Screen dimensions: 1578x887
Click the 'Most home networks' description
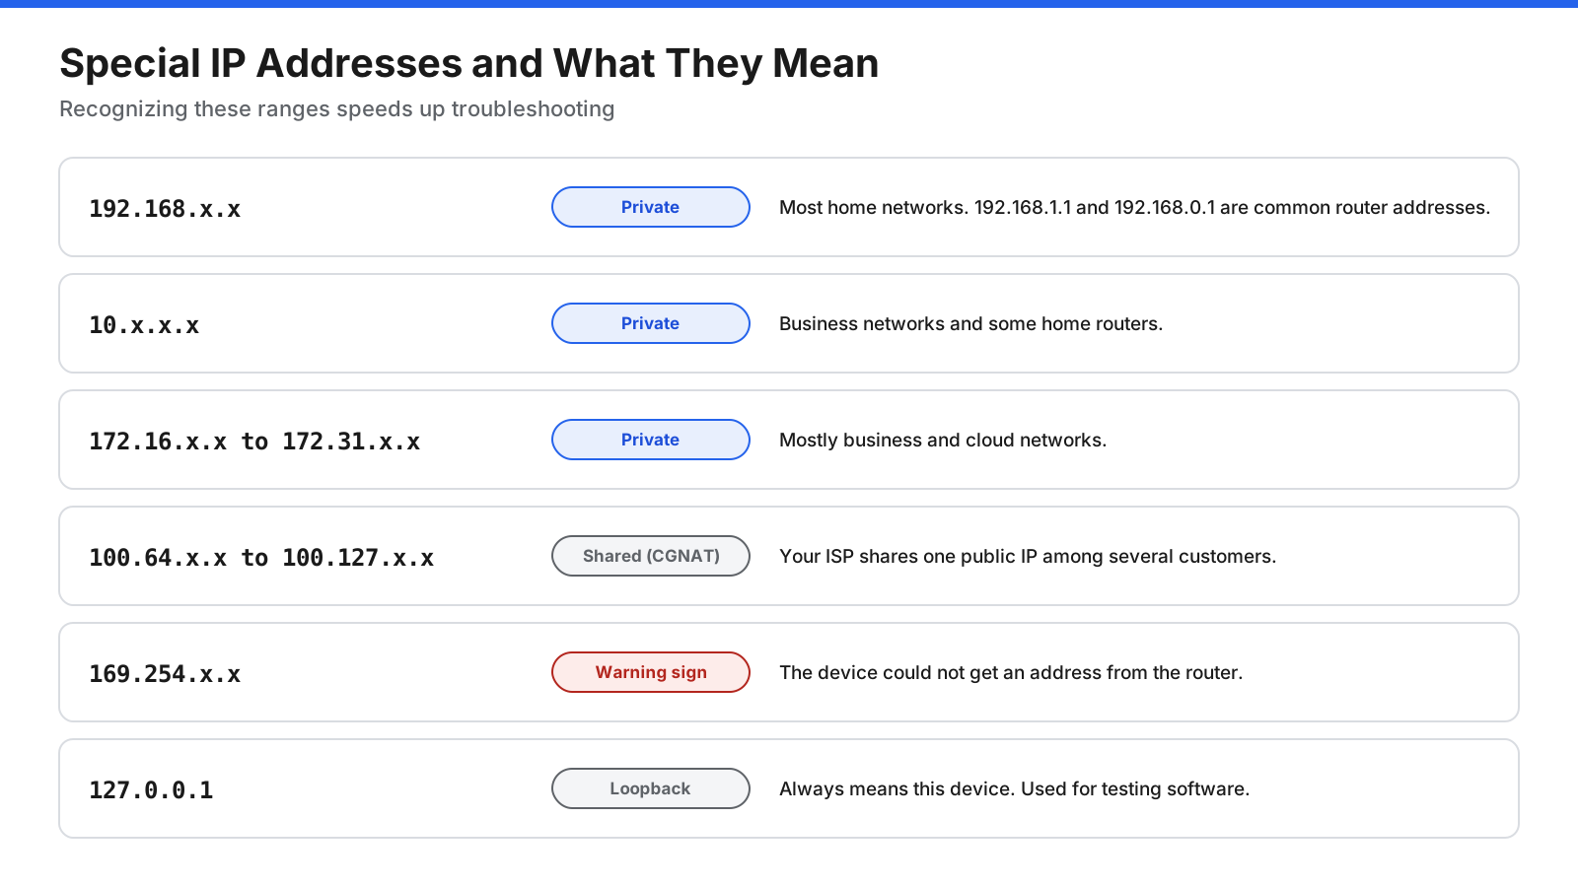click(x=1134, y=207)
